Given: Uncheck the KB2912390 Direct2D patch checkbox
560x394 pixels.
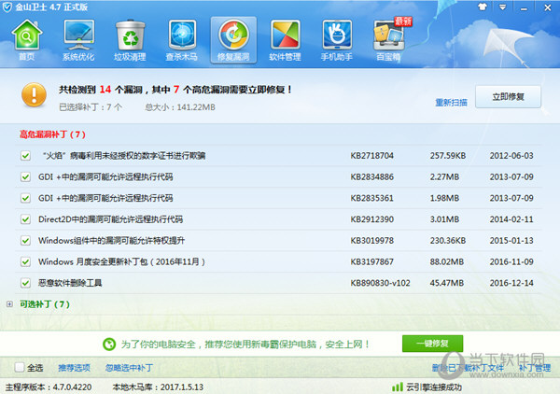Looking at the screenshot, I should [x=26, y=219].
